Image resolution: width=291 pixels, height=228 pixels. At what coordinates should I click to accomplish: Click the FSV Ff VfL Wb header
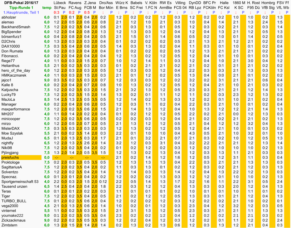click(283, 5)
